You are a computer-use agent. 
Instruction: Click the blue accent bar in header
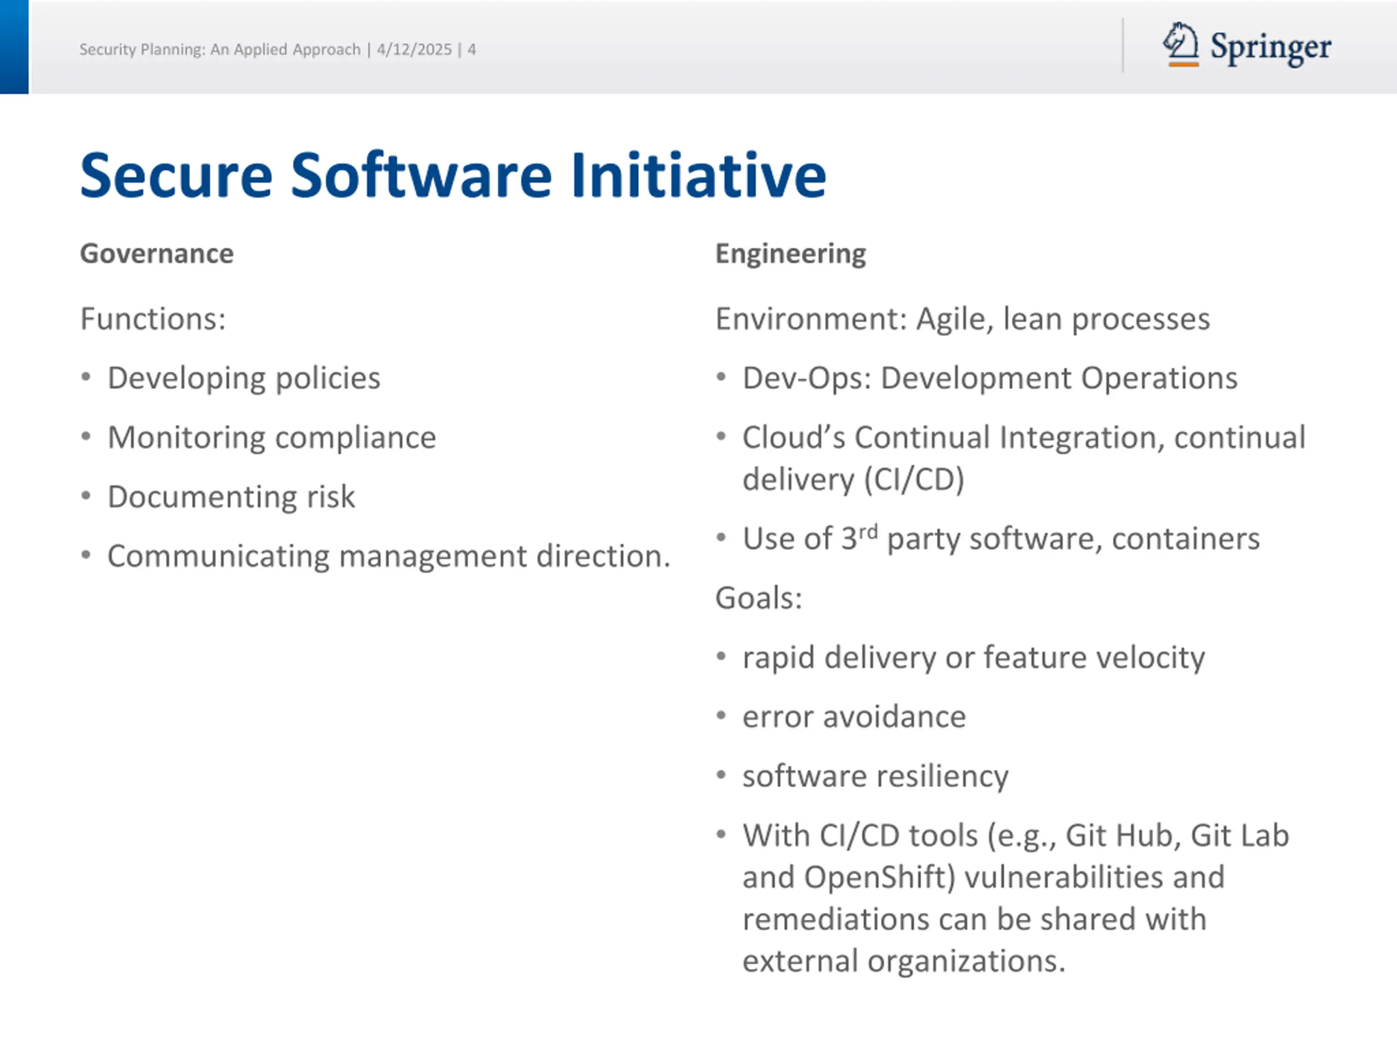[14, 47]
